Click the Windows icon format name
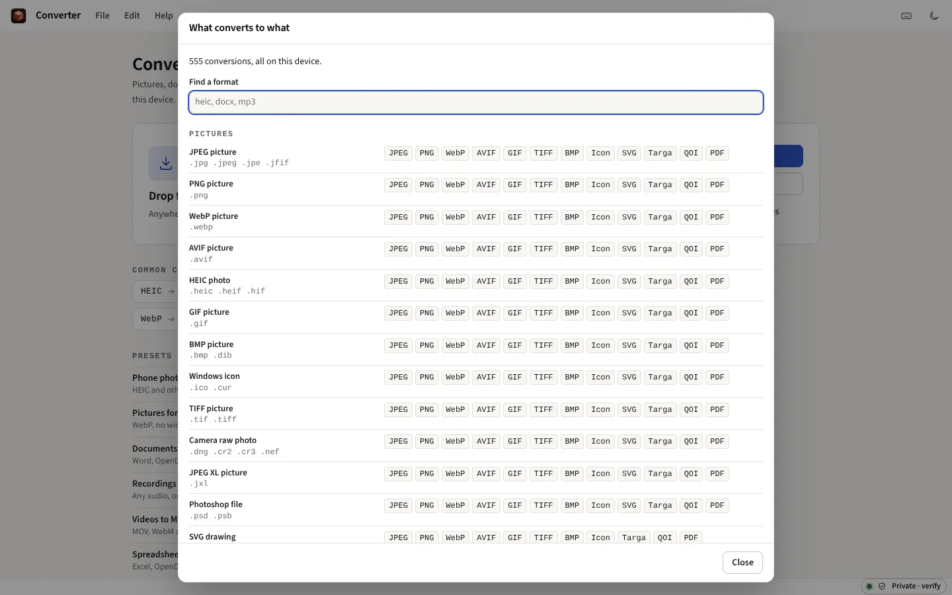 (x=214, y=376)
